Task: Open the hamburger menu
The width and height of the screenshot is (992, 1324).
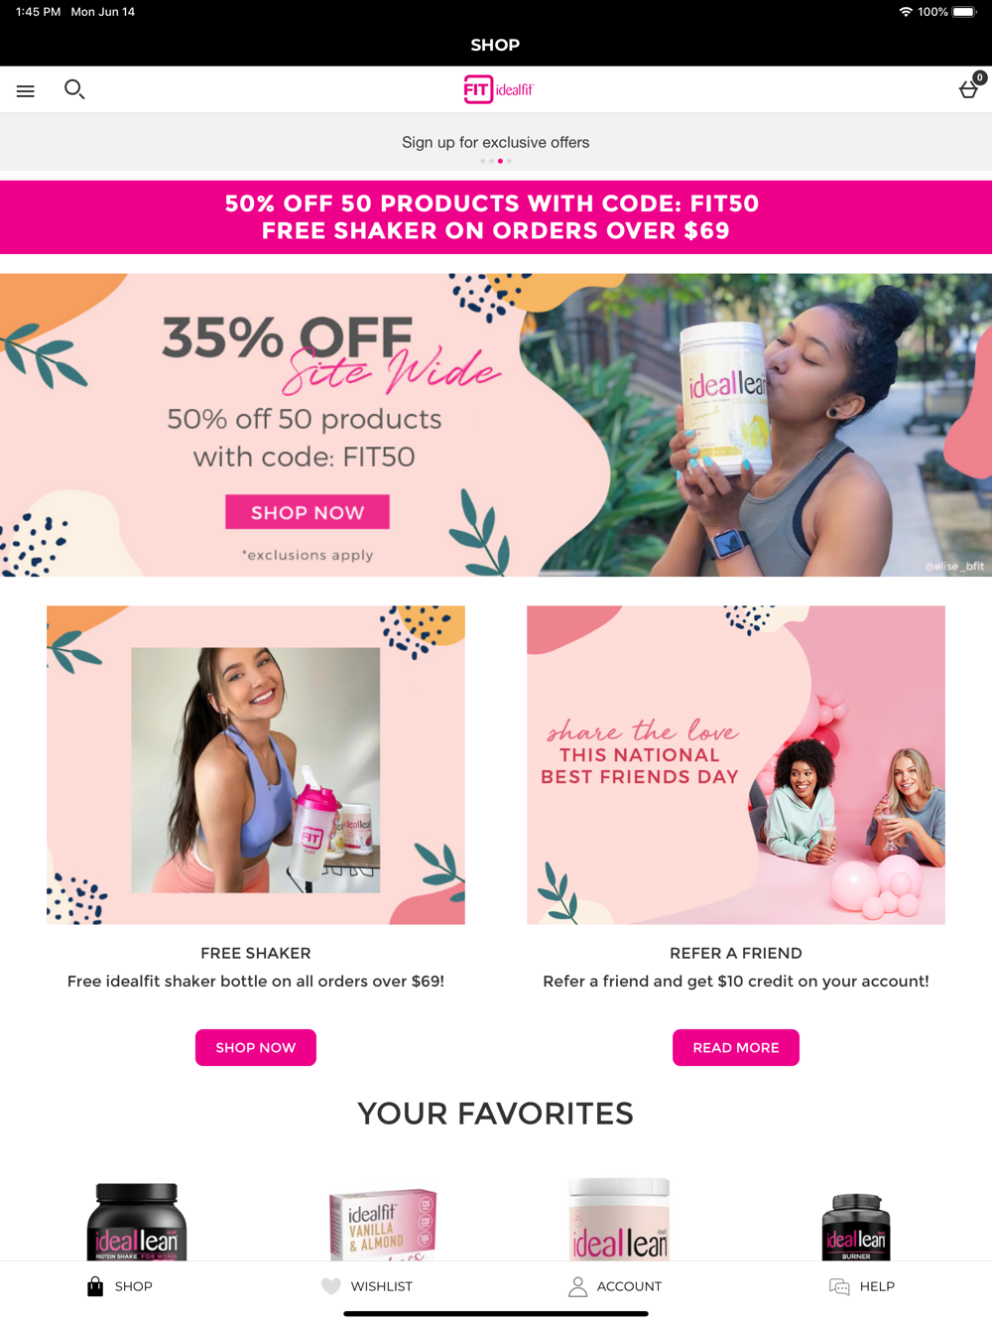Action: [x=26, y=90]
